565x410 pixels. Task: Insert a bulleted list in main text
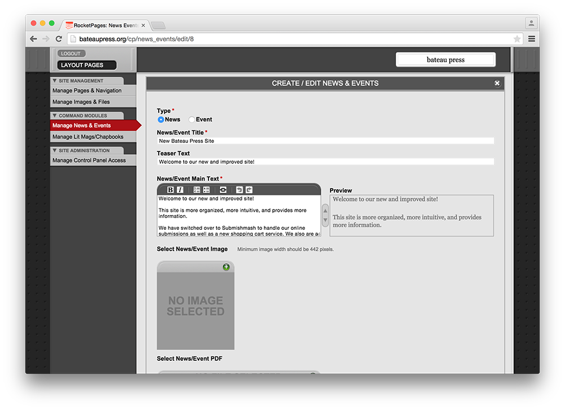click(206, 190)
